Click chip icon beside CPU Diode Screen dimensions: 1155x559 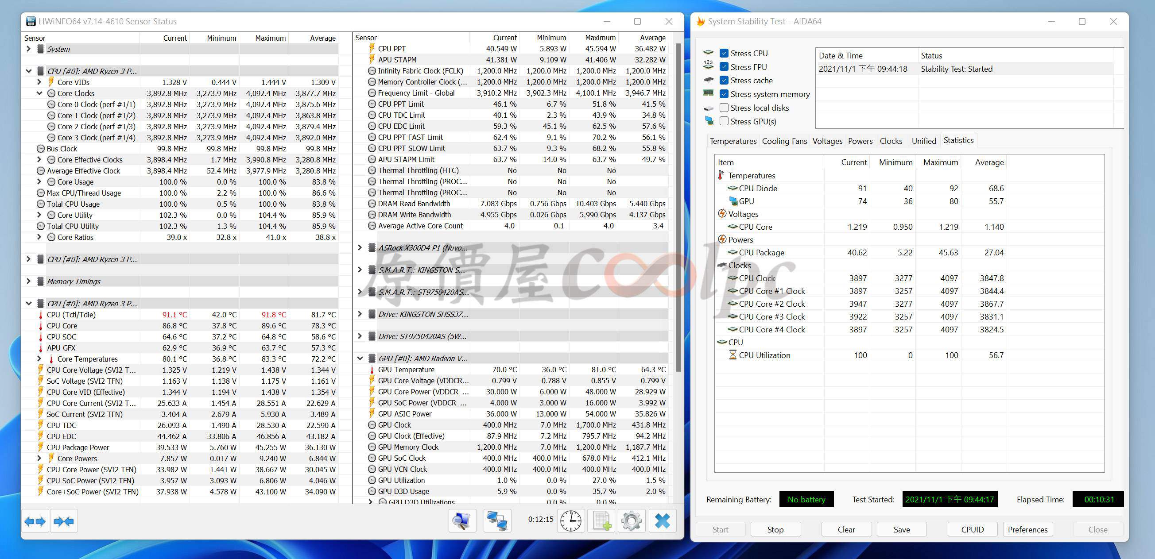coord(733,188)
